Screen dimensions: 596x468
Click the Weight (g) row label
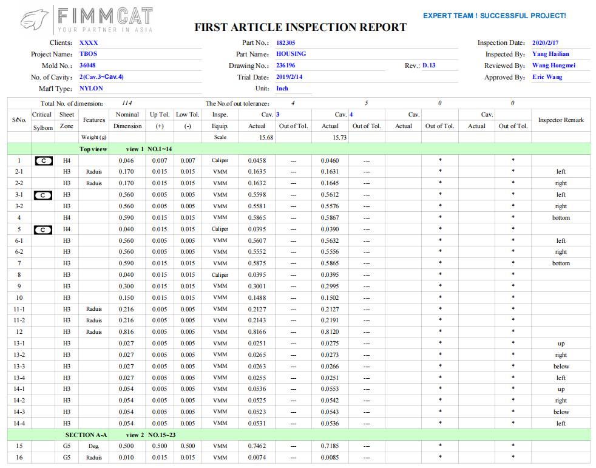tap(93, 137)
